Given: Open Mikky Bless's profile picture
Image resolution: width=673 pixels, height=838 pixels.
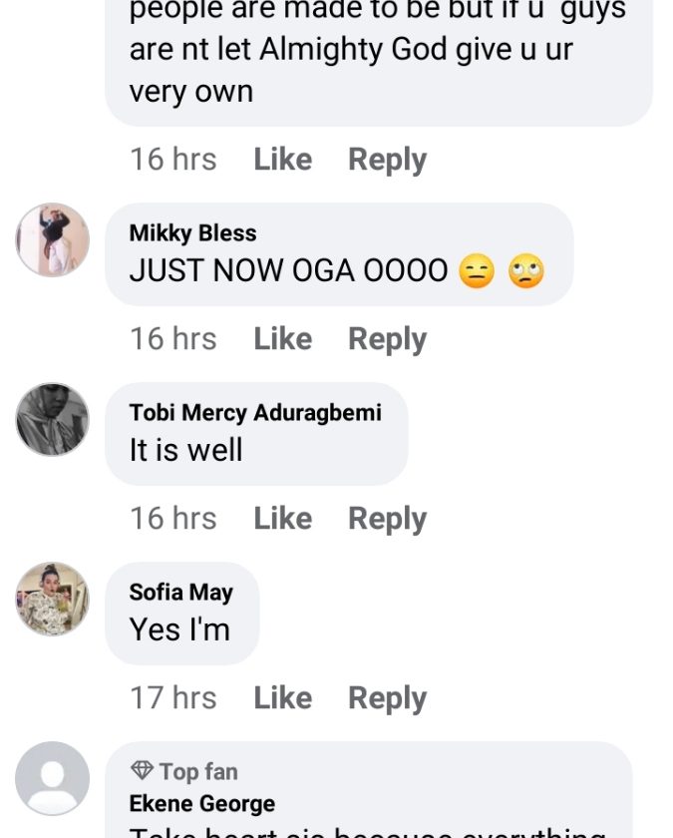Looking at the screenshot, I should click(53, 240).
